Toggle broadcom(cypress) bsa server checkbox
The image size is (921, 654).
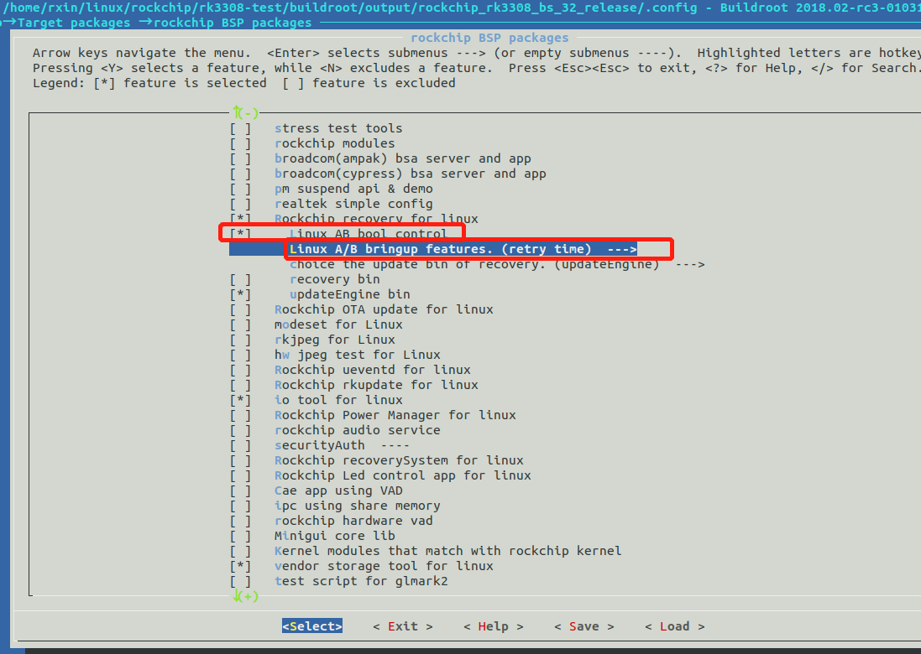pos(240,174)
